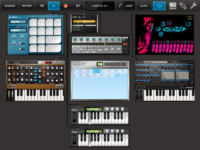Tap the LOOP A3: 3.3 display
This screenshot has width=200, height=150.
coord(100,6)
